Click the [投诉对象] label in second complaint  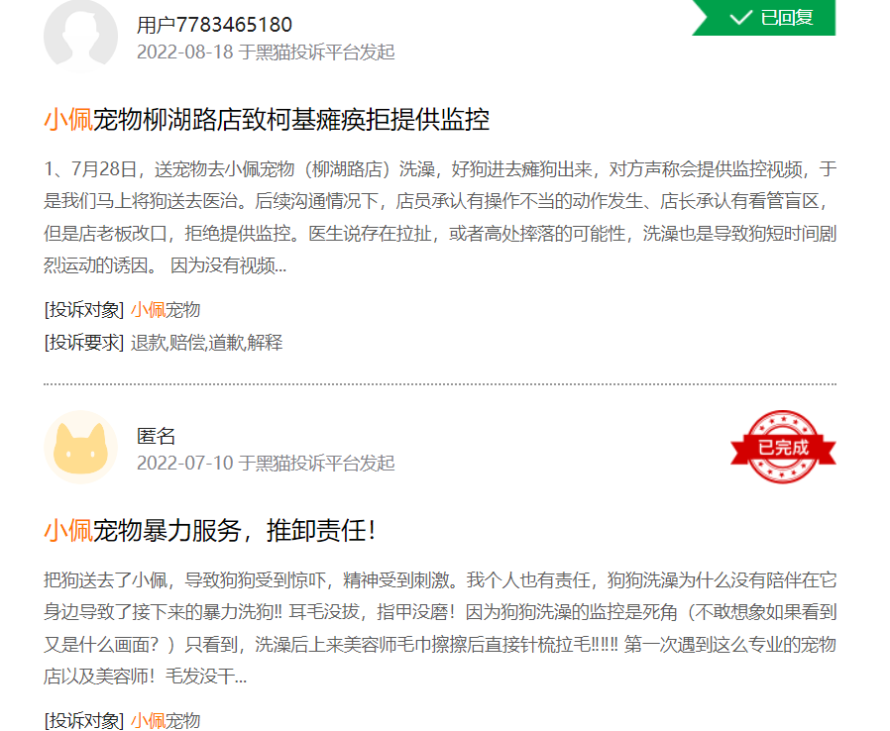[84, 721]
